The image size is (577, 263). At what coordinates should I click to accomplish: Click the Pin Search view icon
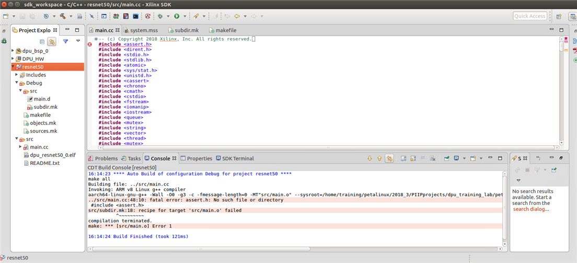(x=553, y=170)
